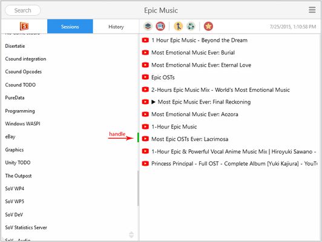Viewport: 322px width, 242px height.
Task: Click YouTube icon beside Burial entry
Action: (145, 53)
